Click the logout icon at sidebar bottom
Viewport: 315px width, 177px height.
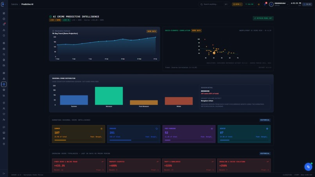pyautogui.click(x=4, y=173)
